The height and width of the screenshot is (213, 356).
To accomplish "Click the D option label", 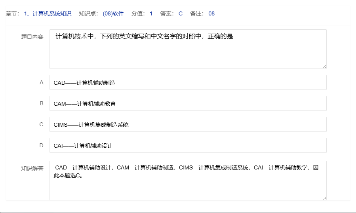I will tap(41, 146).
